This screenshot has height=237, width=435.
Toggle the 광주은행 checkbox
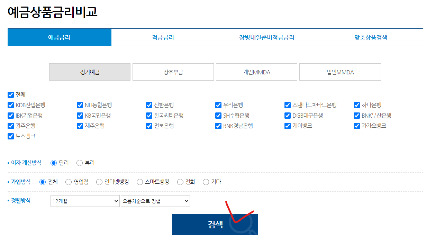click(11, 126)
